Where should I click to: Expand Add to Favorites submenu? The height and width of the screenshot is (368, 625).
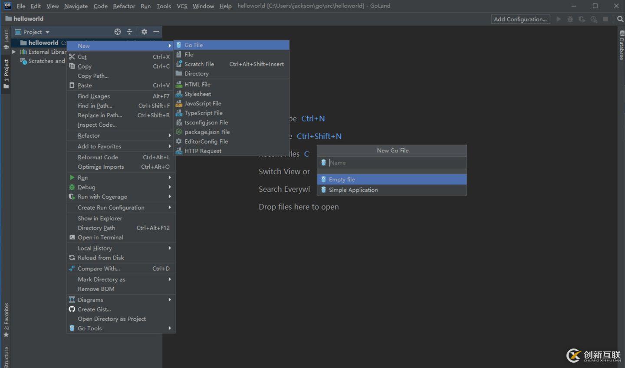point(121,147)
